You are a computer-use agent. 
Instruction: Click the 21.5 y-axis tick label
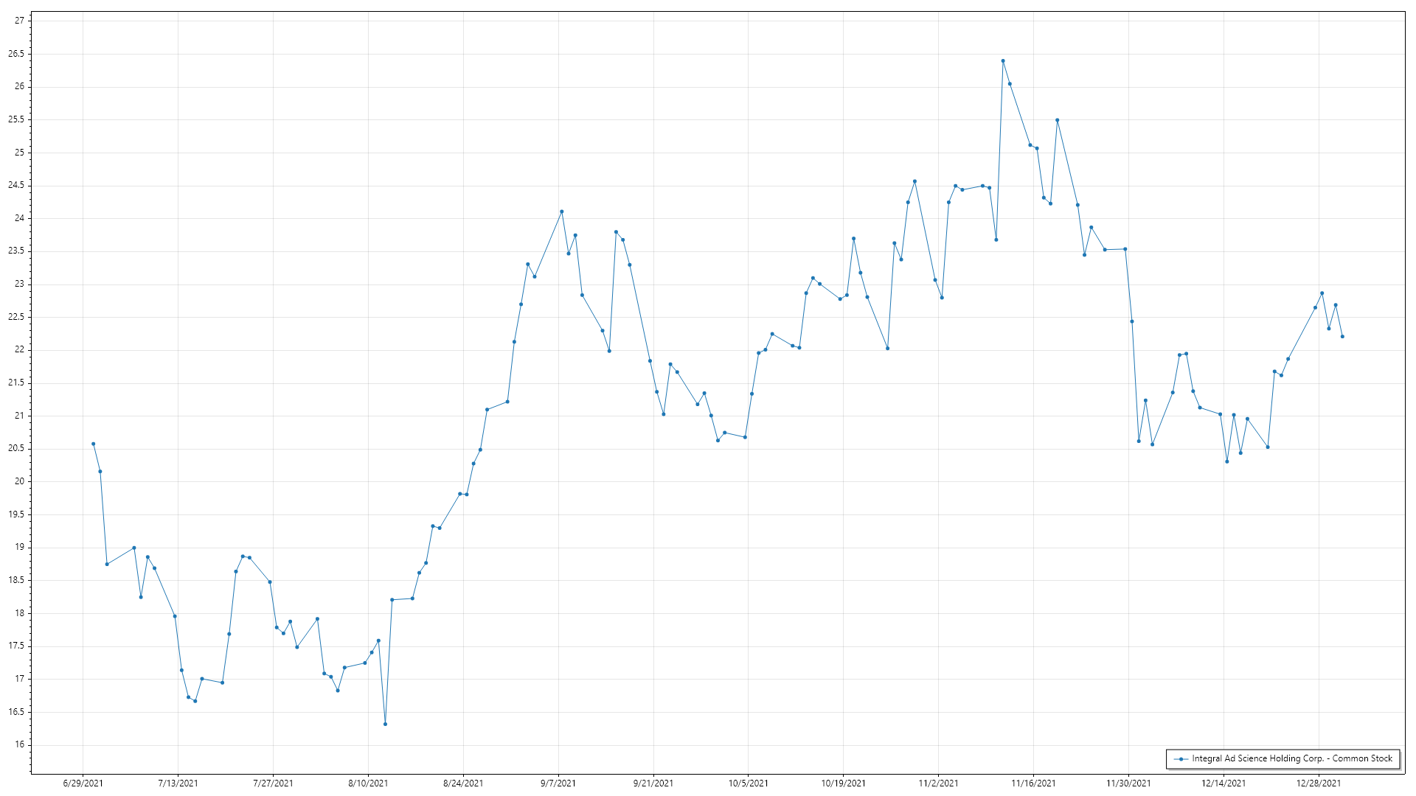(x=16, y=383)
